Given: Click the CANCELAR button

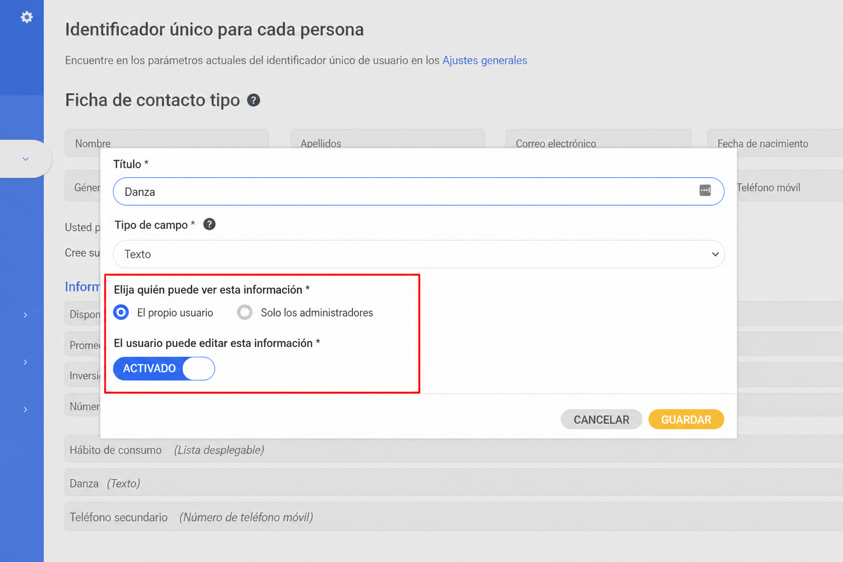Looking at the screenshot, I should click(601, 420).
